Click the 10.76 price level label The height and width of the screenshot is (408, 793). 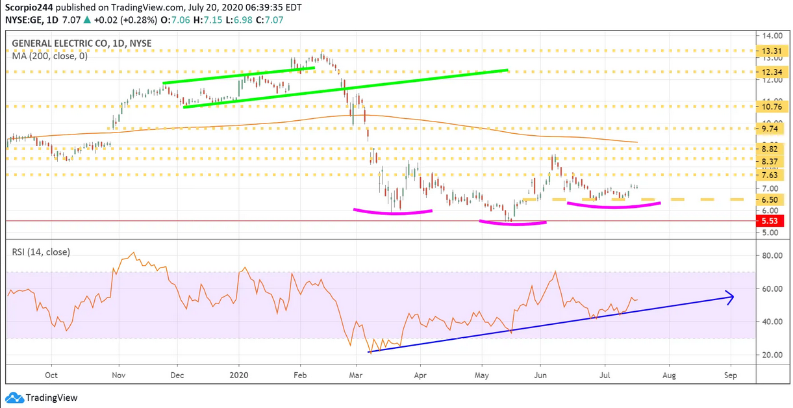[x=772, y=107]
